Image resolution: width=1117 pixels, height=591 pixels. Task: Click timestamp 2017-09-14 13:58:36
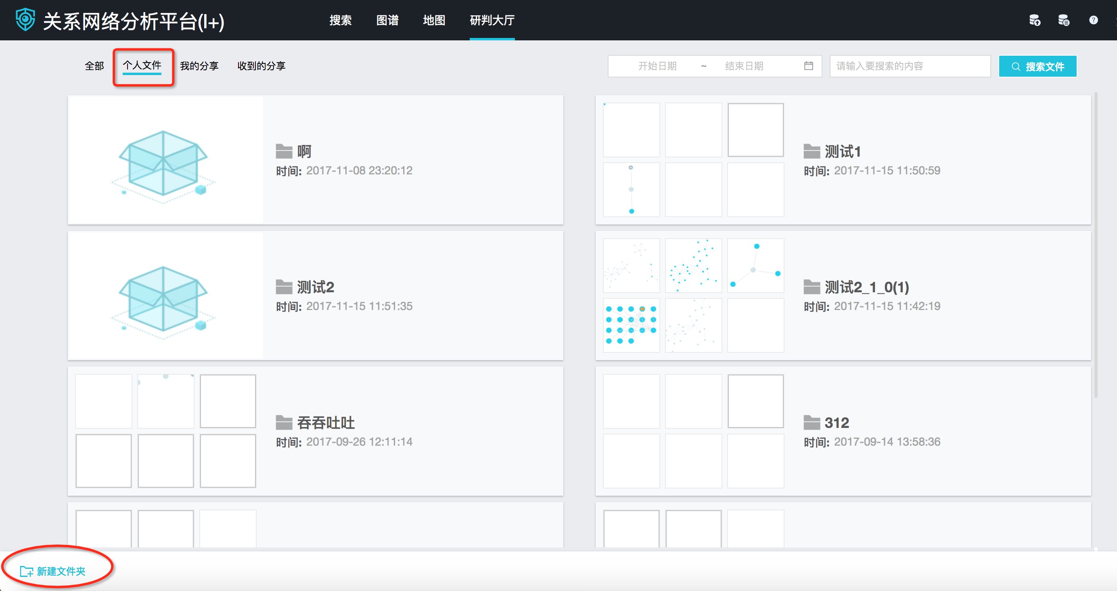click(x=887, y=442)
